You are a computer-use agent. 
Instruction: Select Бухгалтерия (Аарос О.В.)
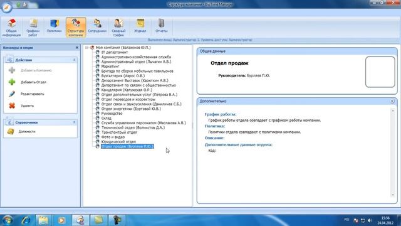123,75
